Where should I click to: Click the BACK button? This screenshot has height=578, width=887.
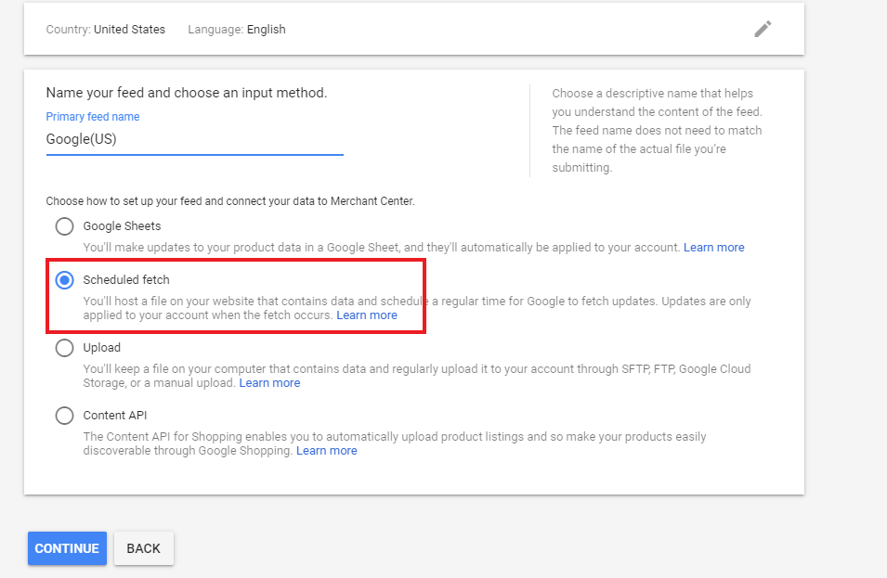(x=144, y=548)
